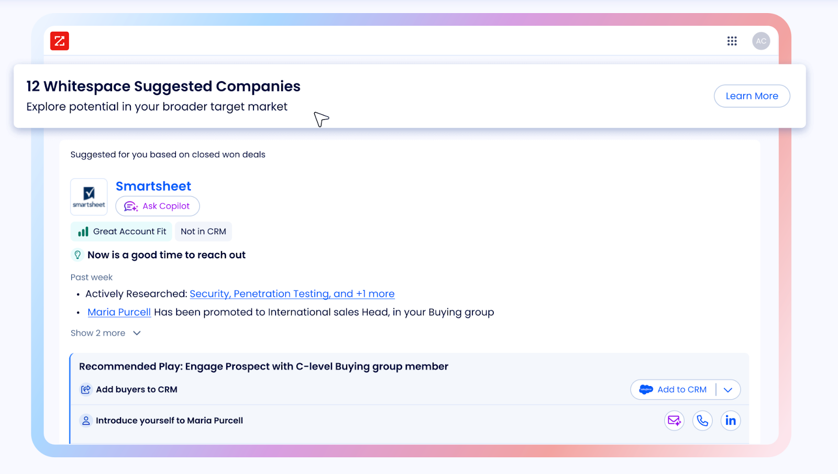The width and height of the screenshot is (838, 474).
Task: Click 'Add buyers to CRM' label
Action: tap(137, 390)
